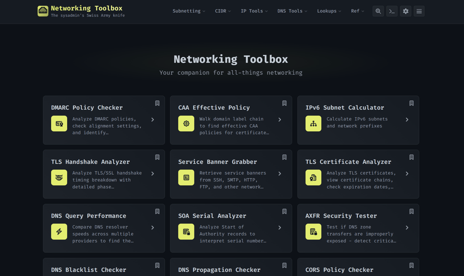Click the DMARC Policy Checker envelope icon
This screenshot has width=464, height=276.
click(59, 123)
